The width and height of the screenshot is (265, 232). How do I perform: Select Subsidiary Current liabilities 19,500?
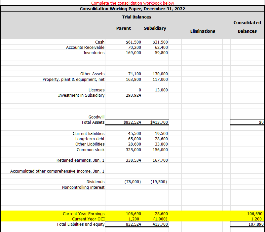tap(161, 134)
